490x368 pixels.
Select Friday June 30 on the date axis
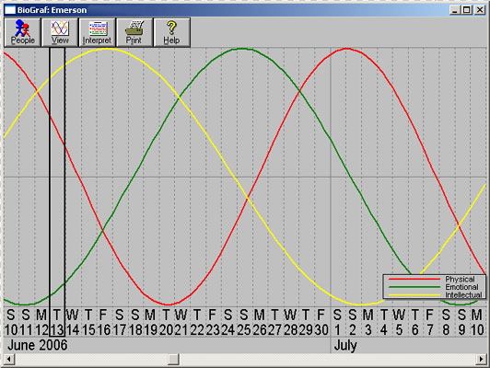click(321, 322)
